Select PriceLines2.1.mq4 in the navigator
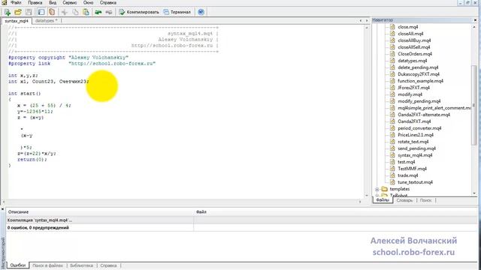 point(416,135)
